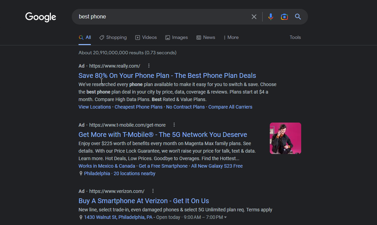Click the map pin beside Philadelphia
This screenshot has height=225, width=377.
pos(81,173)
